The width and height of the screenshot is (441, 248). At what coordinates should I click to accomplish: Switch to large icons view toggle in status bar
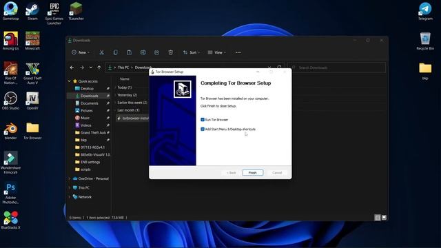pyautogui.click(x=384, y=218)
